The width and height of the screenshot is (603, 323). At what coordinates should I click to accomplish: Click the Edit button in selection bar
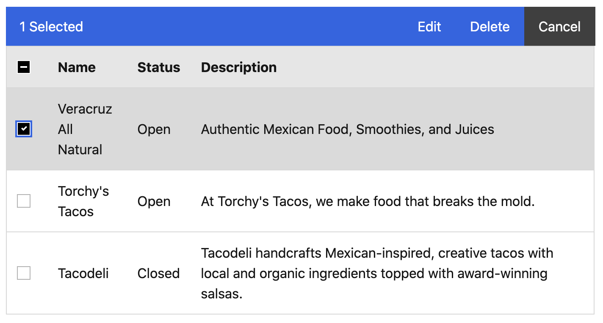429,27
